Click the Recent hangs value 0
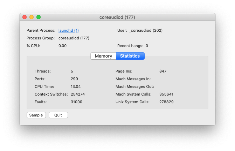This screenshot has width=235, height=151. click(147, 46)
